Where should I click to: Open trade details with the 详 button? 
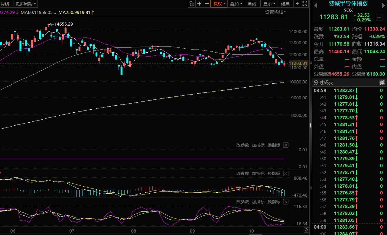point(382,82)
